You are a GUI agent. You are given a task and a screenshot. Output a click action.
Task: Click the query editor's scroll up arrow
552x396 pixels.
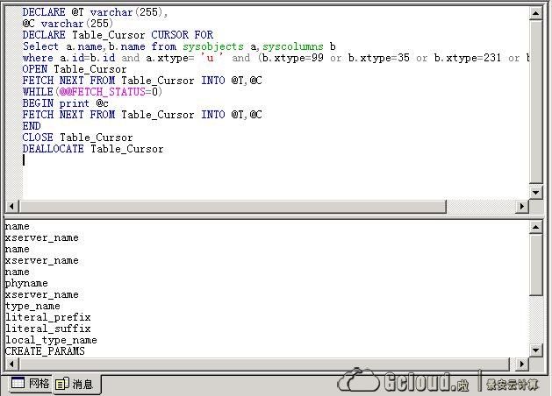pos(536,11)
